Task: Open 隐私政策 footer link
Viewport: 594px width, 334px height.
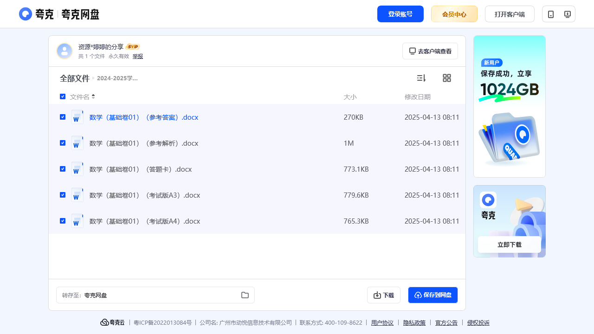Action: point(414,323)
